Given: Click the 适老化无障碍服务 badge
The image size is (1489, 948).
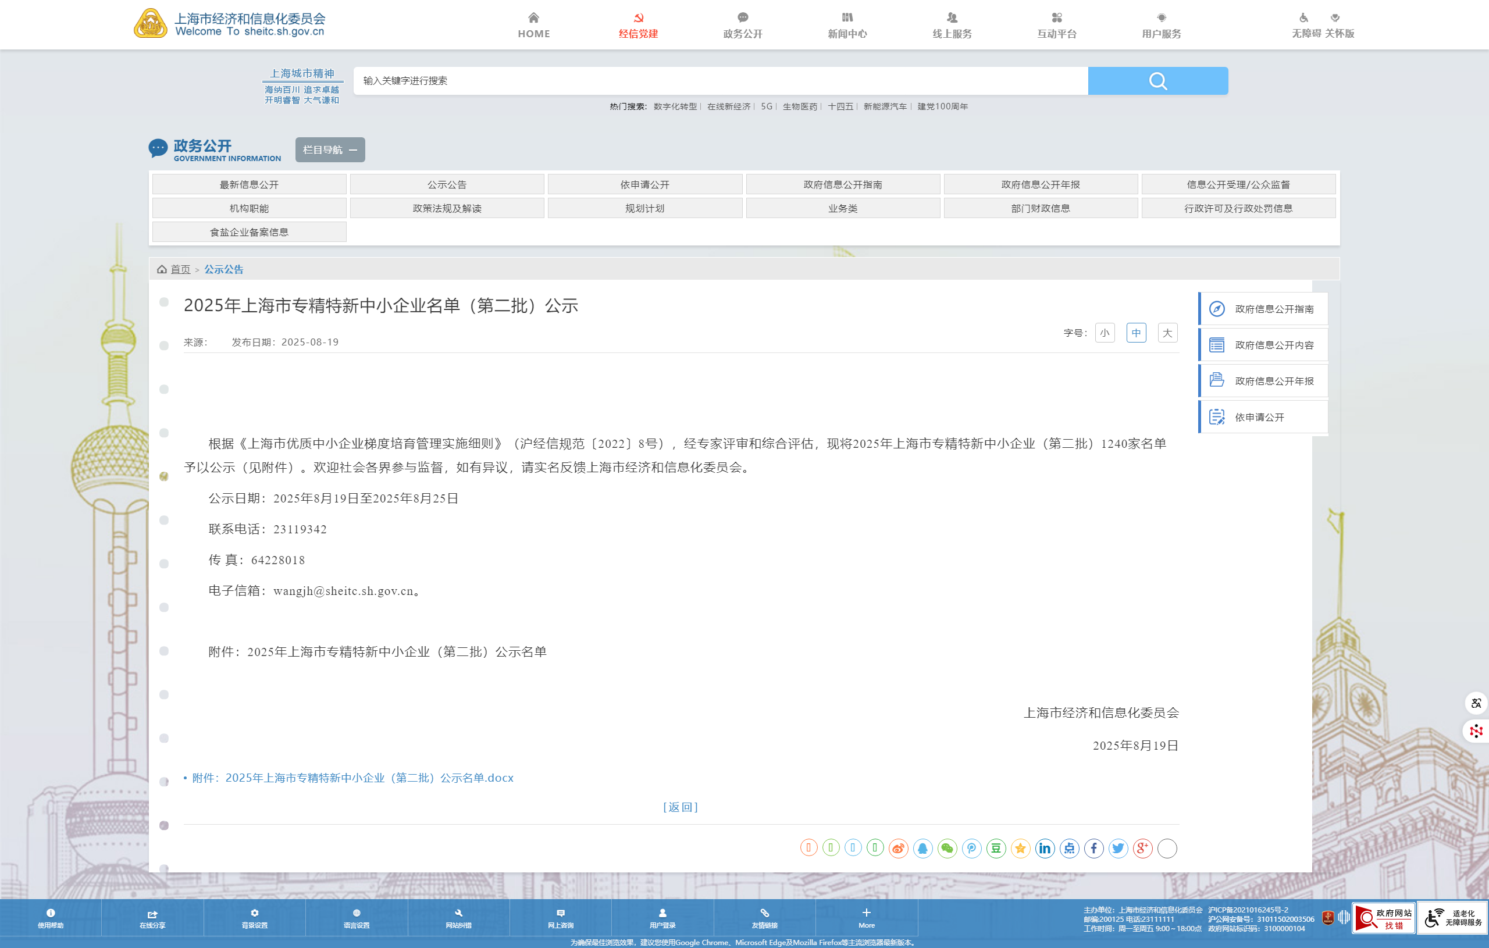Looking at the screenshot, I should pos(1453,918).
